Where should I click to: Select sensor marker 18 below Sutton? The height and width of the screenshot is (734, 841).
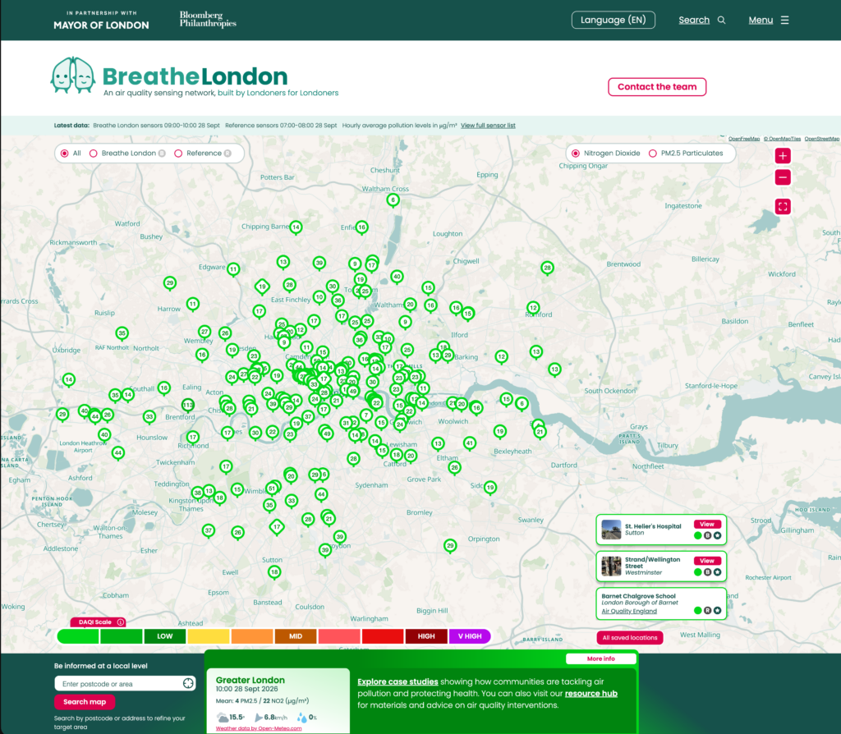[274, 572]
